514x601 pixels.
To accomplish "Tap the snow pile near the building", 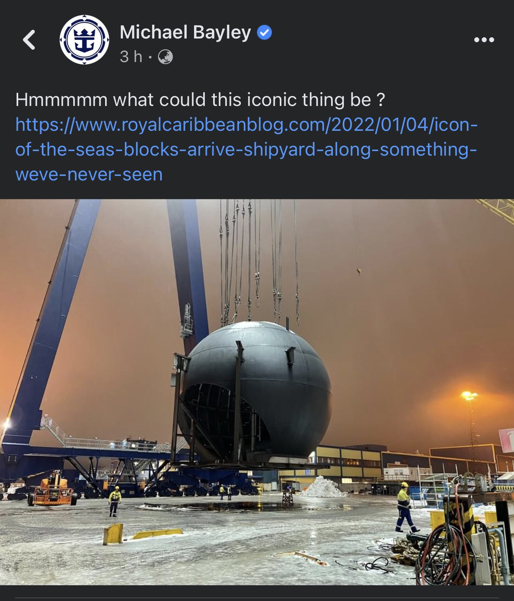I will click(x=323, y=487).
